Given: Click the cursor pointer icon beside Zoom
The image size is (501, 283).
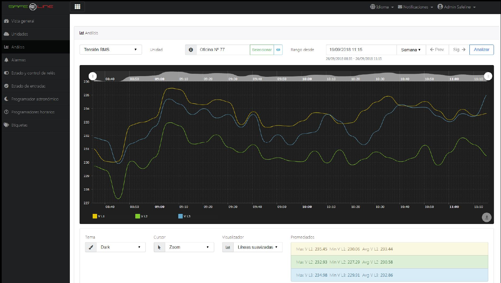Looking at the screenshot, I should click(x=160, y=247).
